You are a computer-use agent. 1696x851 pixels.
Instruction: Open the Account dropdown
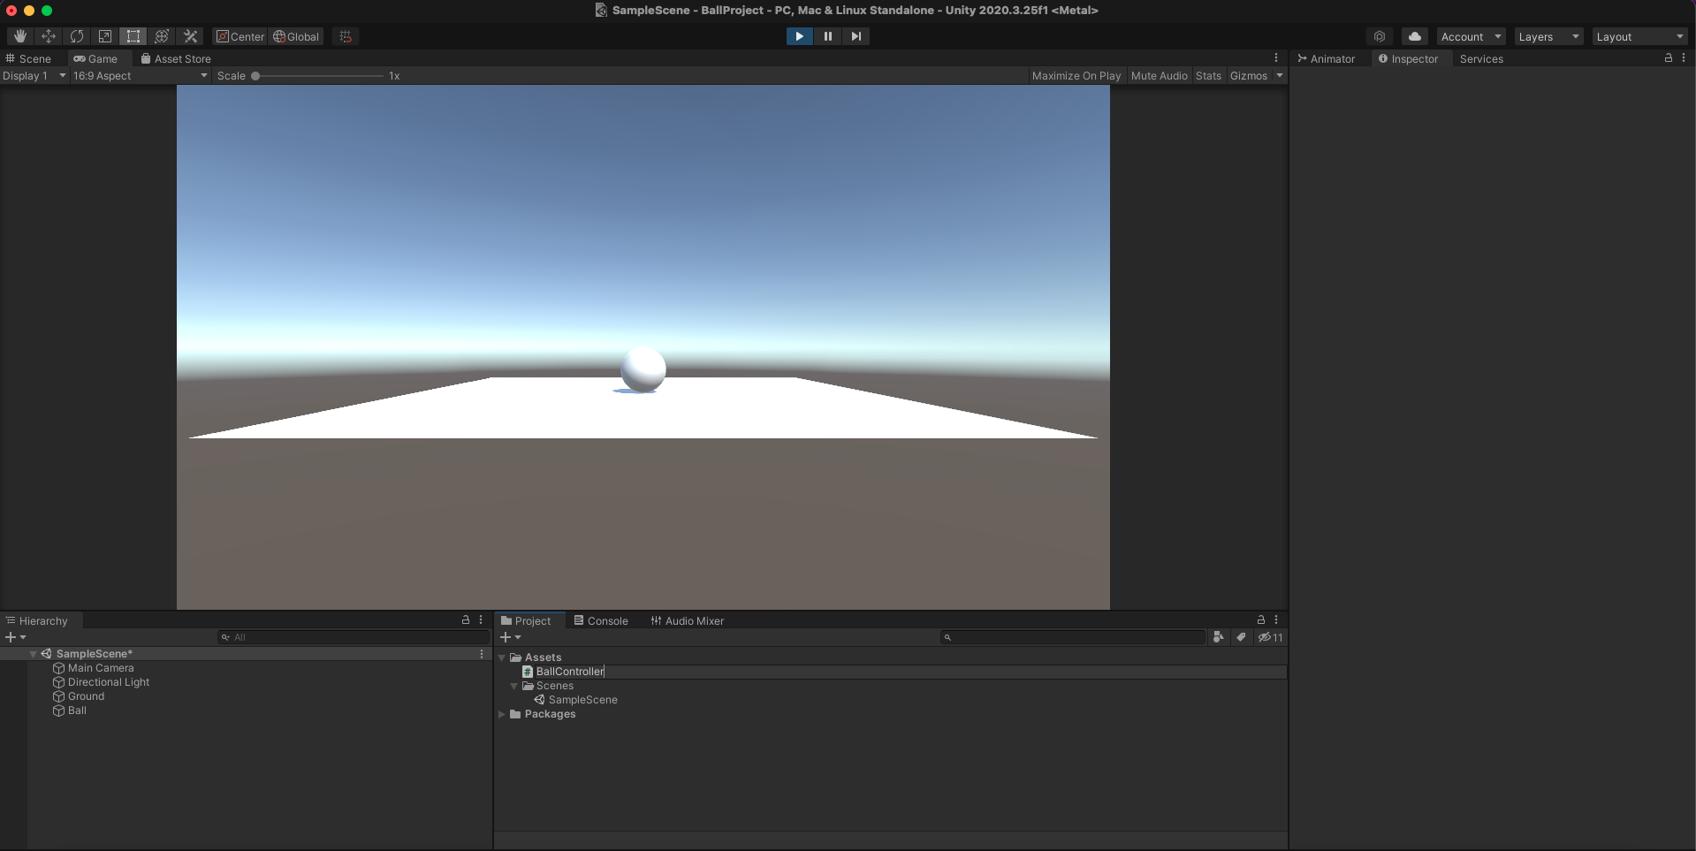click(x=1471, y=36)
